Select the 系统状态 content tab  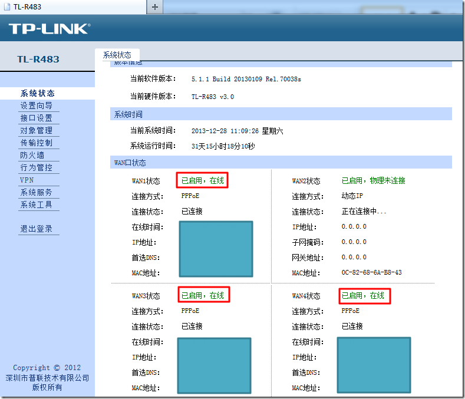pos(117,55)
